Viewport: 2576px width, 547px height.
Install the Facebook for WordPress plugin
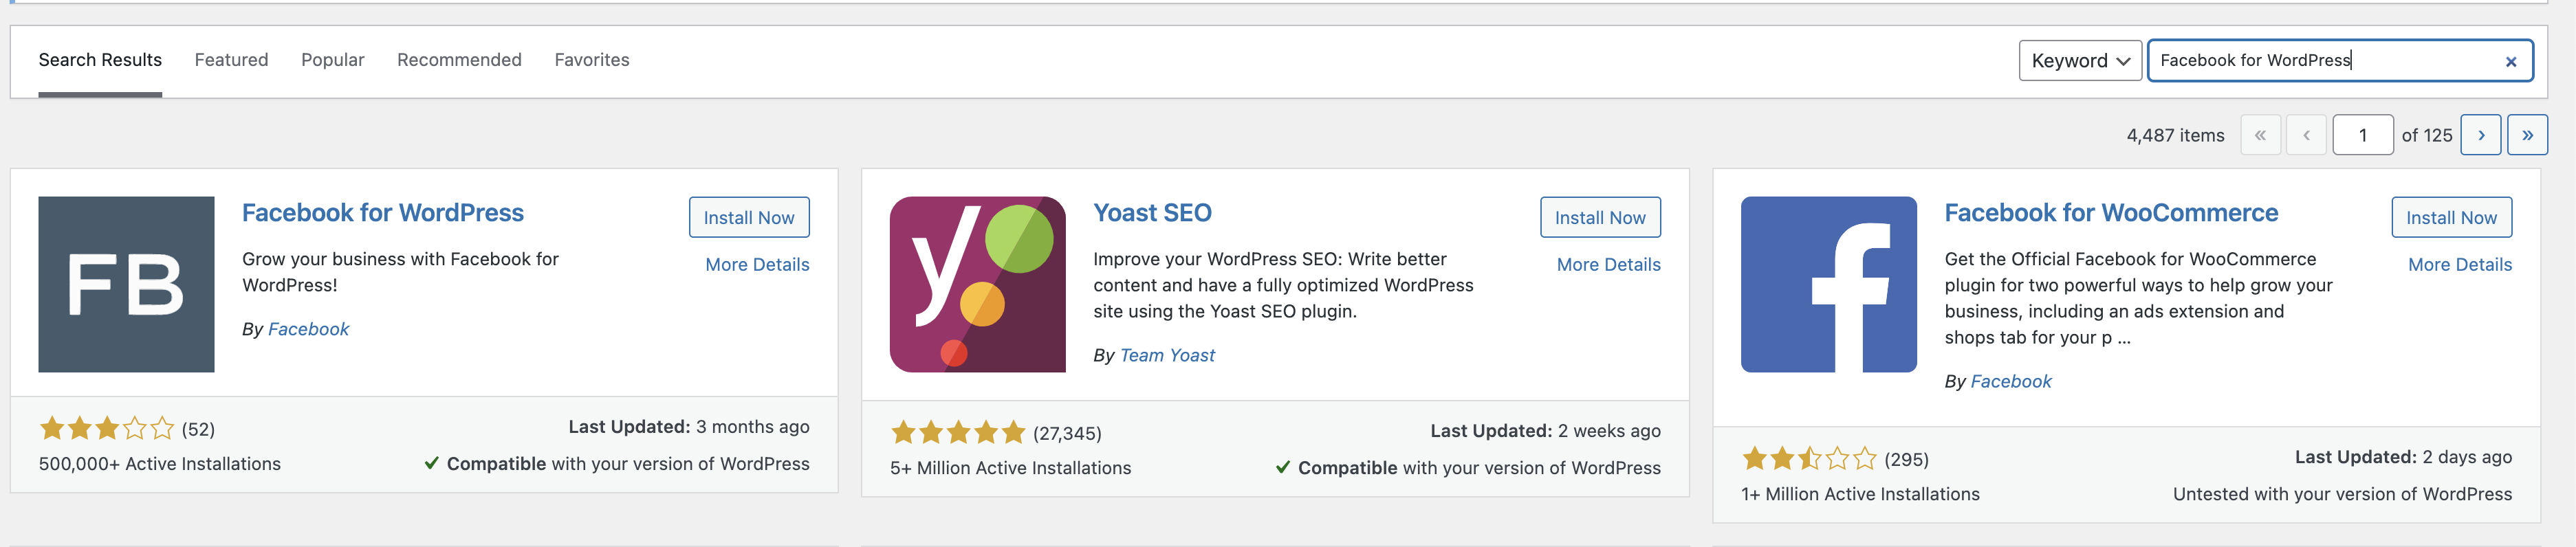748,218
